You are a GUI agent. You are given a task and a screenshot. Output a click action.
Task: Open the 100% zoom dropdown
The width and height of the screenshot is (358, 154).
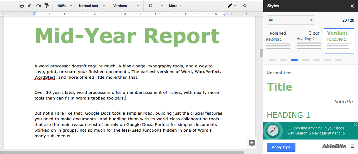point(64,6)
